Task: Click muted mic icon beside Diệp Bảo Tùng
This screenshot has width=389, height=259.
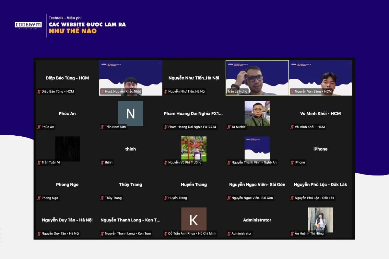Action: [x=39, y=92]
